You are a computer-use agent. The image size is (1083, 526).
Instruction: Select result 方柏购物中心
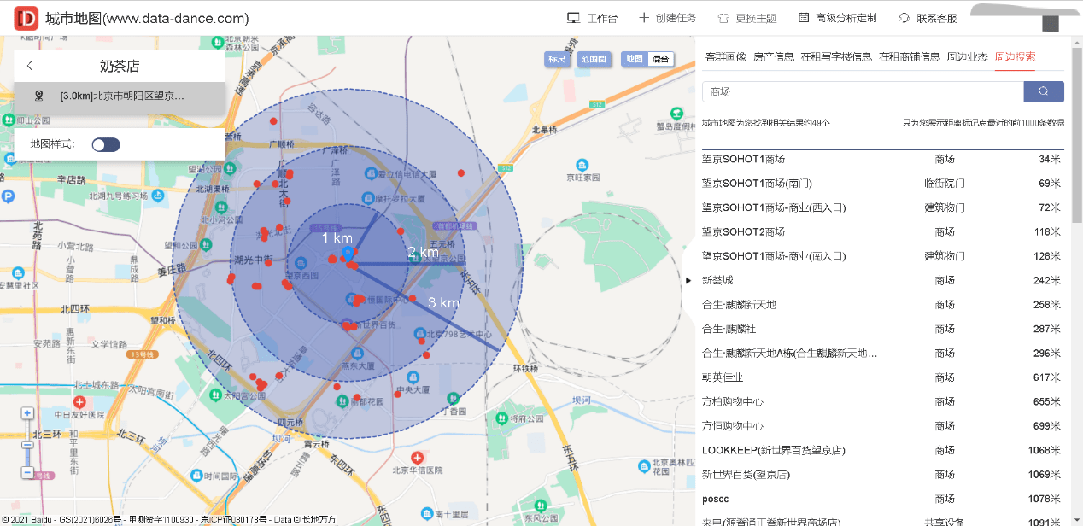[881, 401]
